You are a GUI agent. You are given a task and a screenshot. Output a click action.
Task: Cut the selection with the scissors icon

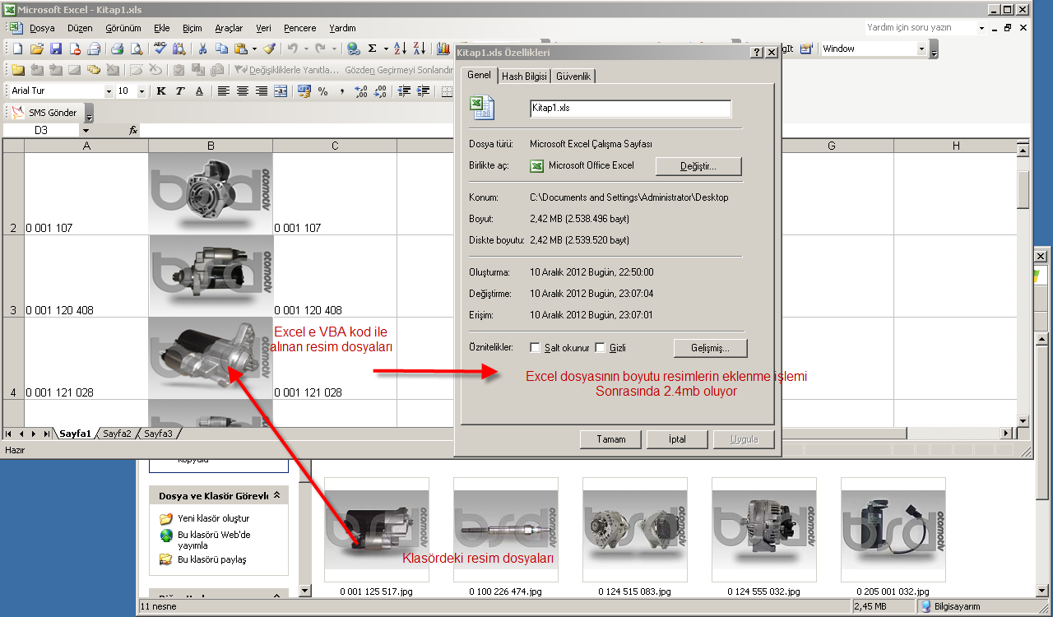click(x=202, y=49)
